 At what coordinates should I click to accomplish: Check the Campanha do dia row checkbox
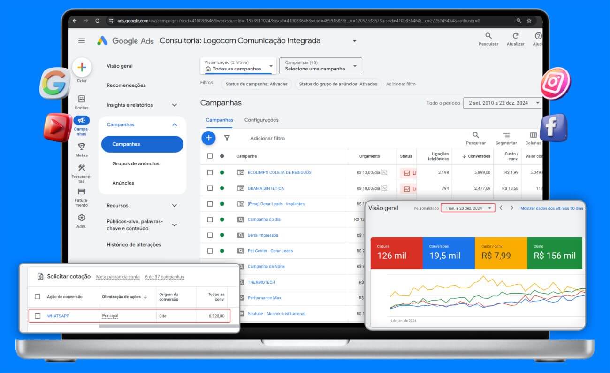(x=210, y=219)
